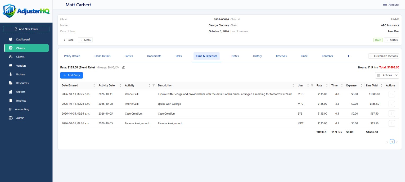
Task: Open actions menu for the 8.0 hour phone call row
Action: click(392, 94)
